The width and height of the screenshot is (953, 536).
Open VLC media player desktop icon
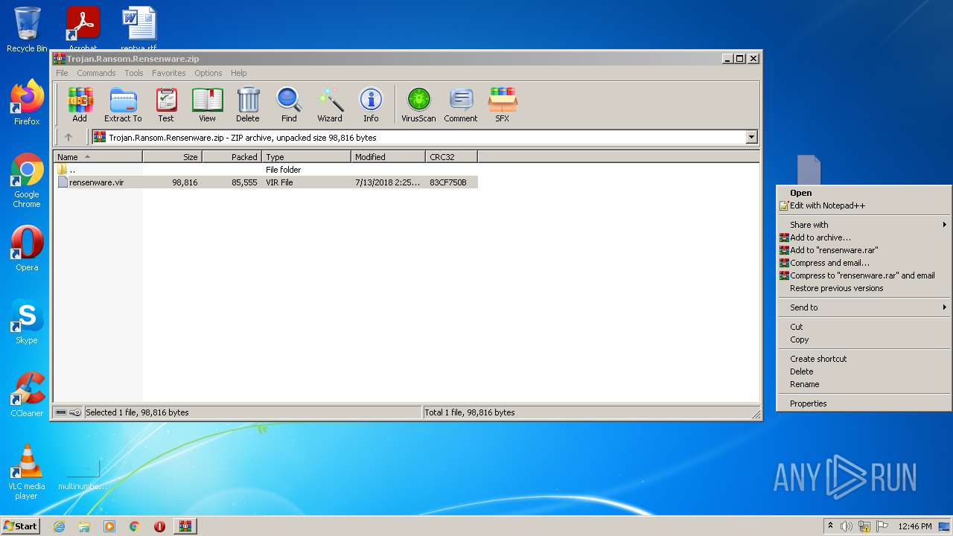coord(27,472)
